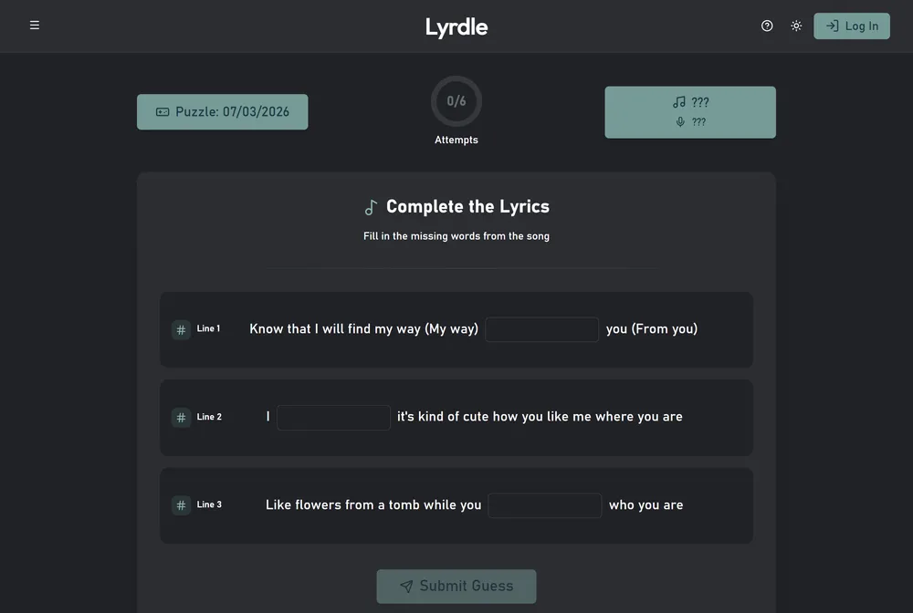The height and width of the screenshot is (613, 913).
Task: Open the hamburger menu
Action: click(35, 25)
